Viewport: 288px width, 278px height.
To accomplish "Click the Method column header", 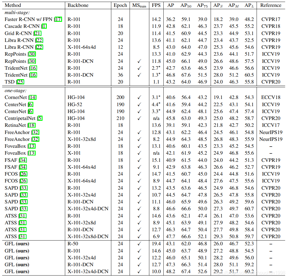I will tap(13, 5).
